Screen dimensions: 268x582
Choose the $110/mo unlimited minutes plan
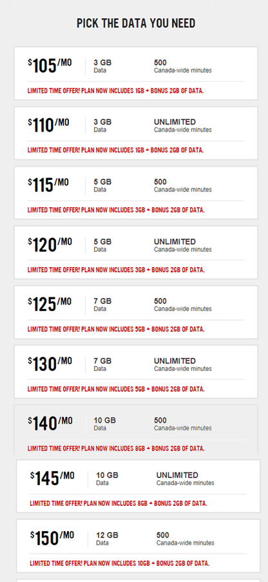pyautogui.click(x=136, y=133)
